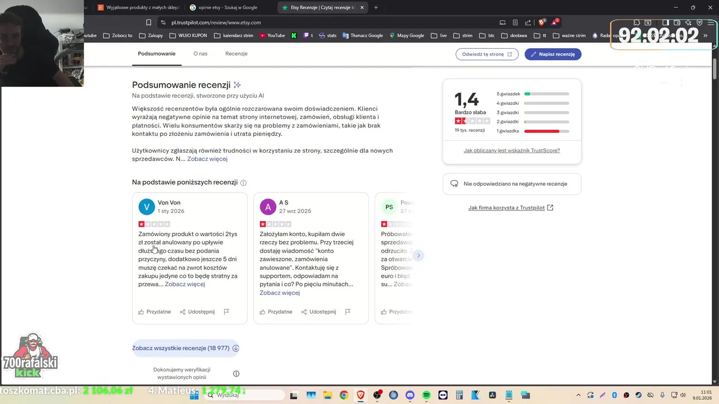Open the Calculator taskbar icon
This screenshot has height=404, width=719.
[x=459, y=395]
